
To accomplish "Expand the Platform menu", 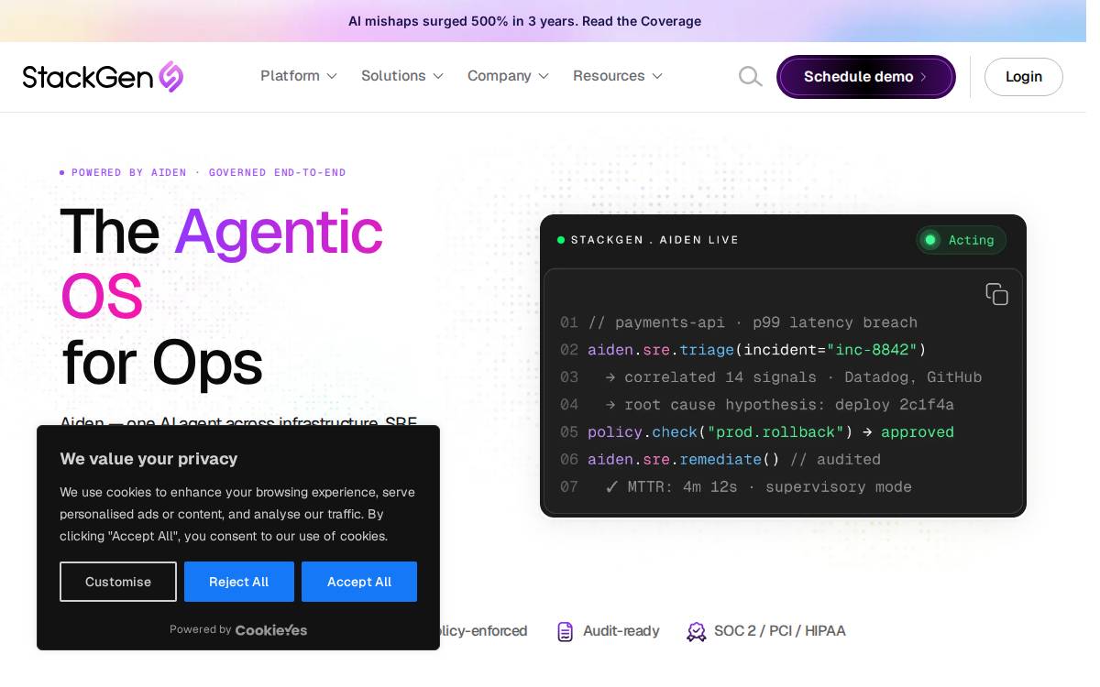I will tap(299, 76).
